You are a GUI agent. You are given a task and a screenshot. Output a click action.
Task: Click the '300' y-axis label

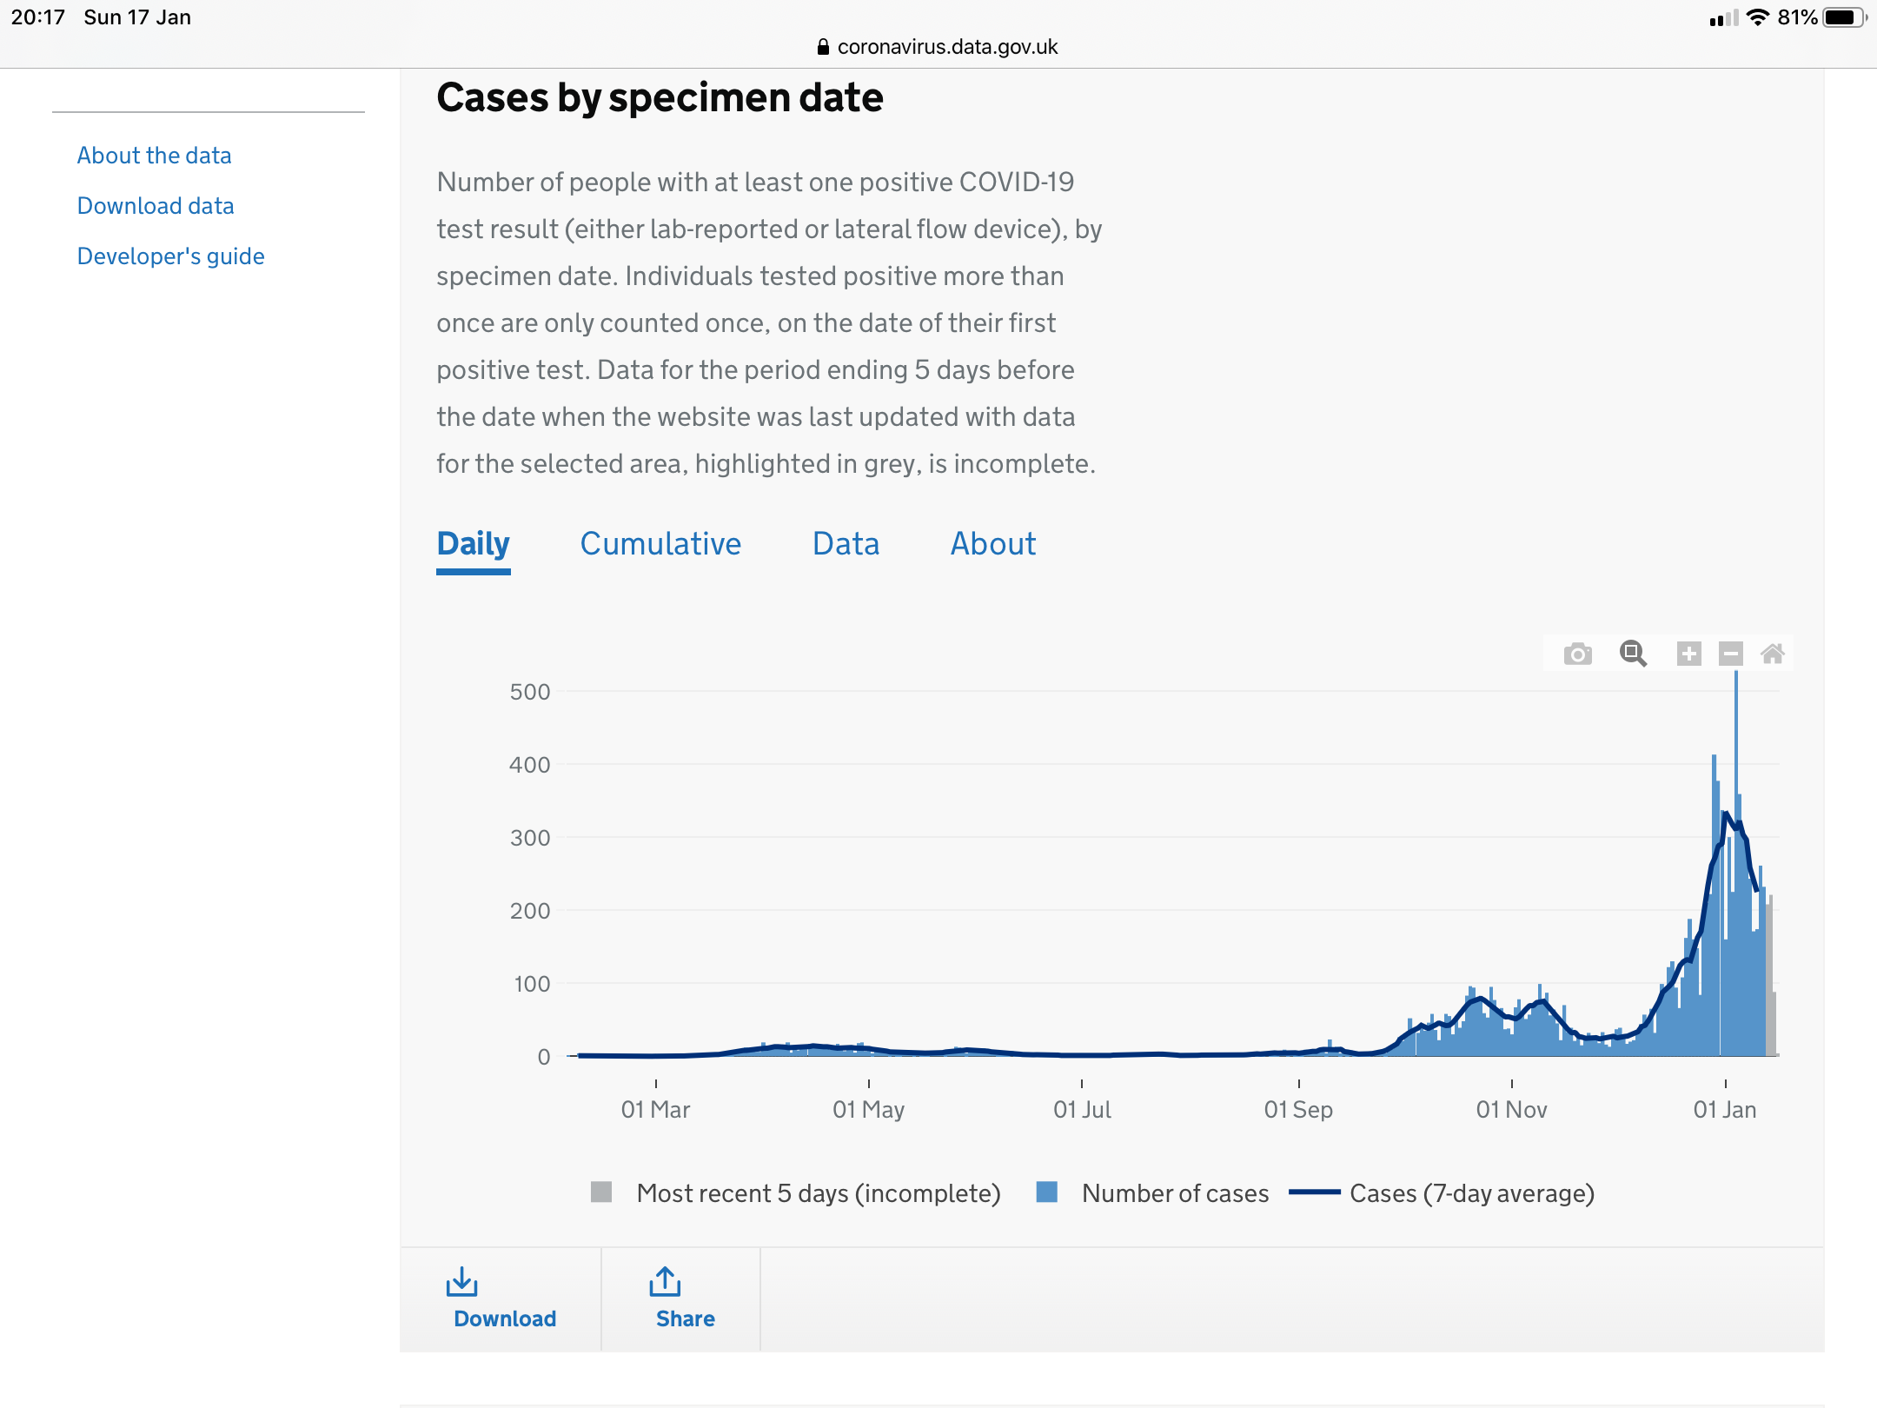pos(530,838)
